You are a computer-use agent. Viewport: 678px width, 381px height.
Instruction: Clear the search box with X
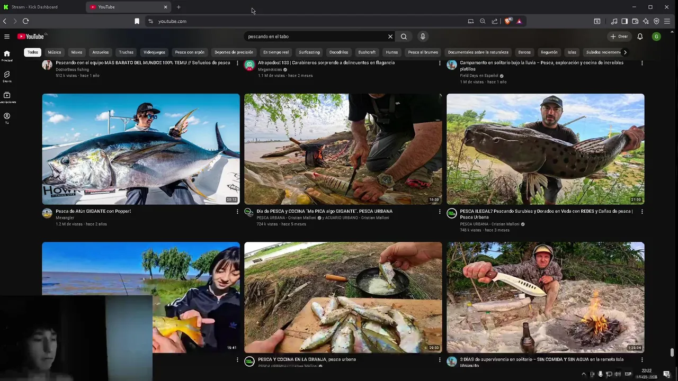[x=390, y=37]
